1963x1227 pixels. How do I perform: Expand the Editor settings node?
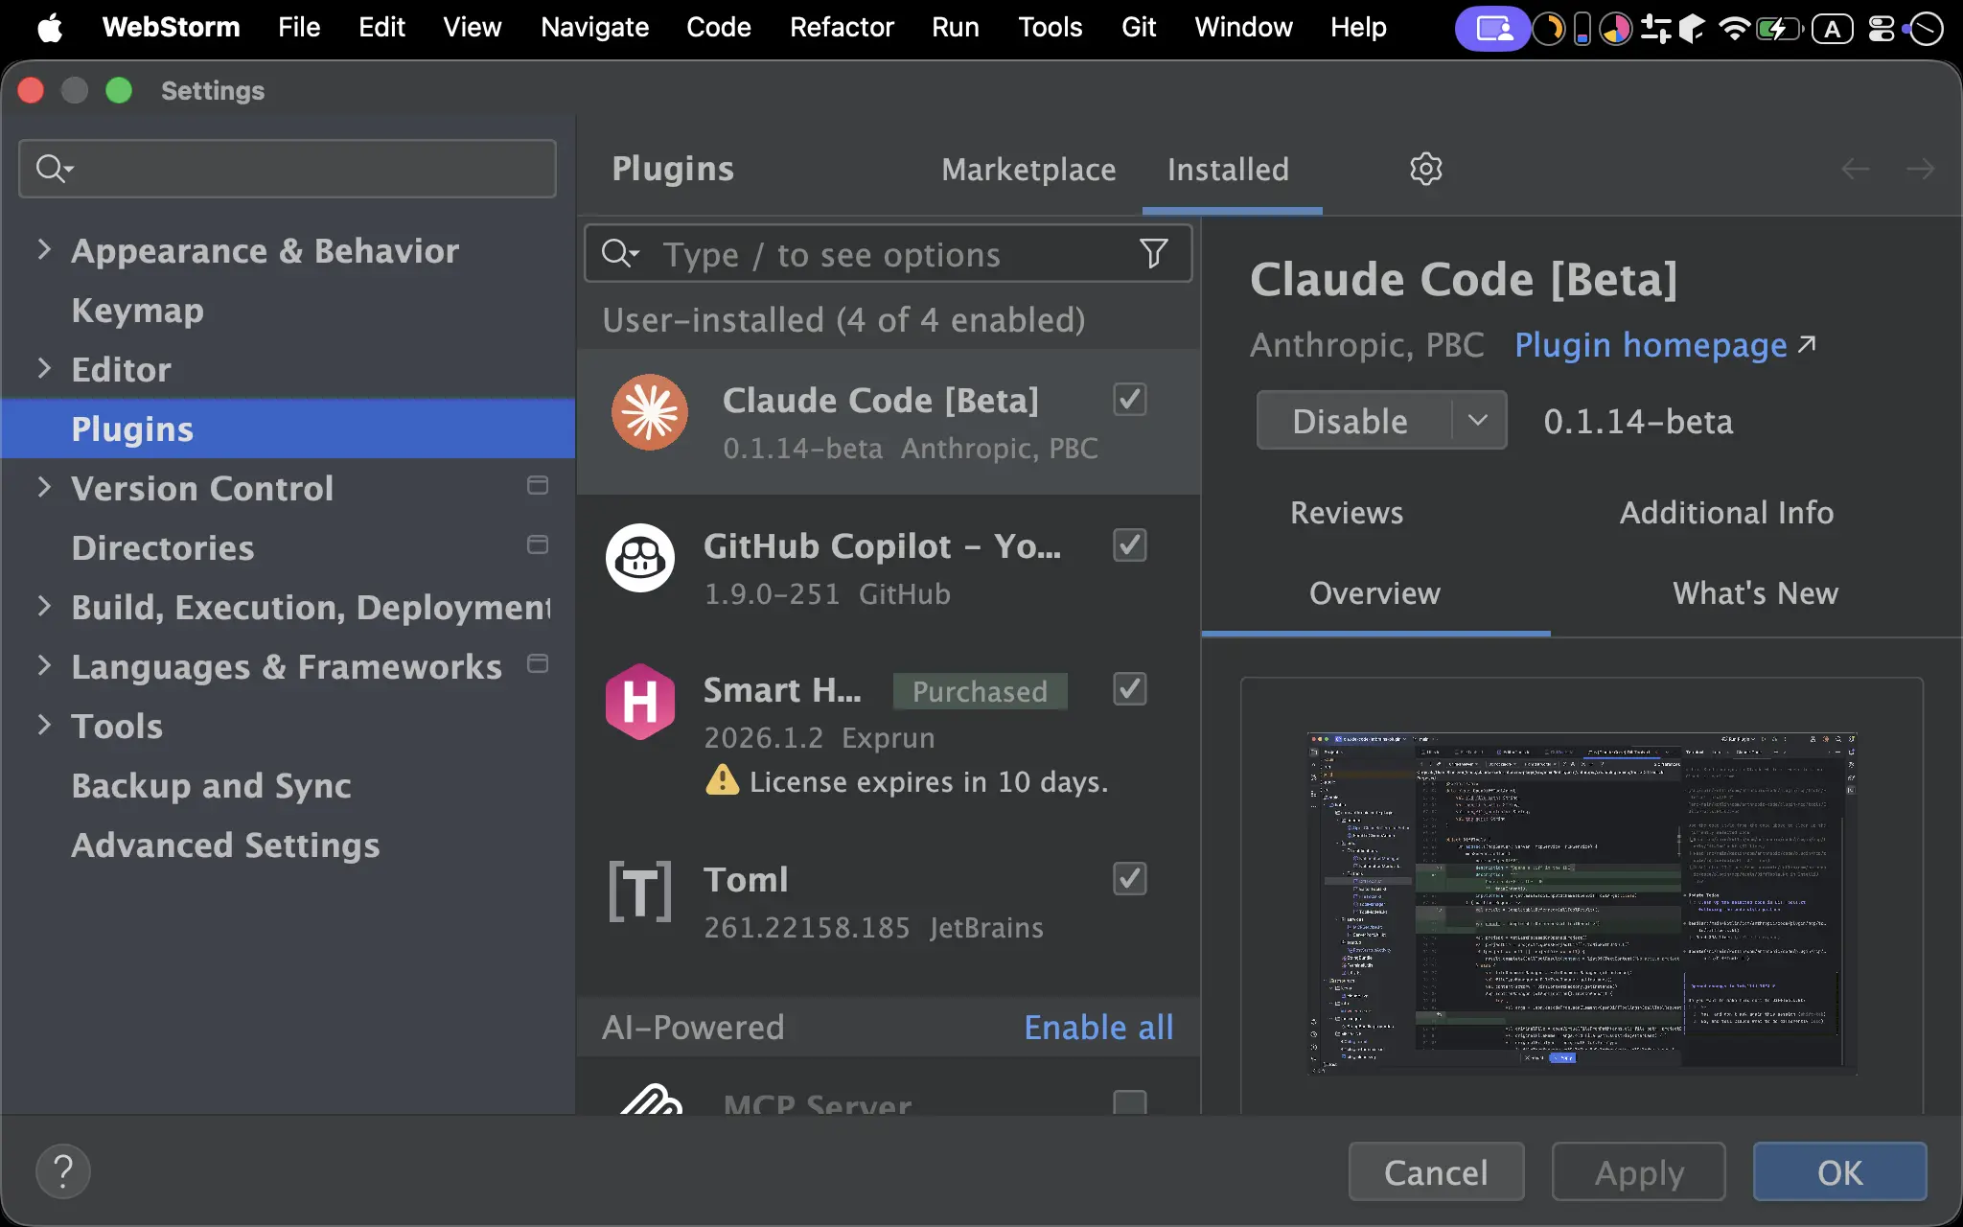[x=44, y=369]
